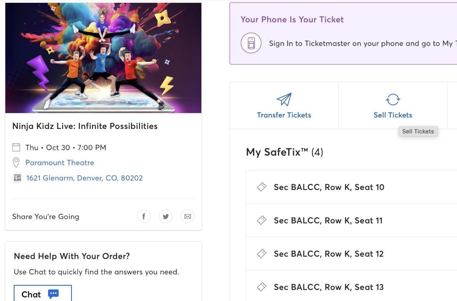Screen dimensions: 457x301
Task: Open ticket Sec BALCC Row K Seat 13
Action: click(x=329, y=287)
